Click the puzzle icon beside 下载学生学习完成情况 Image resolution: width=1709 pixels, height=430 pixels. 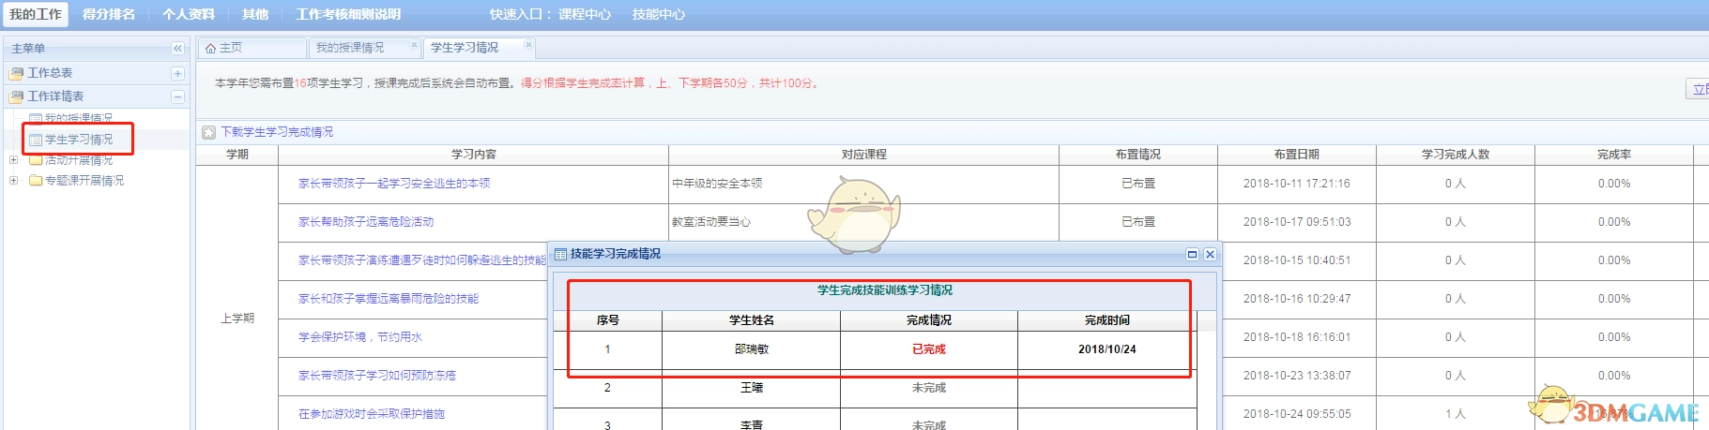pos(209,133)
